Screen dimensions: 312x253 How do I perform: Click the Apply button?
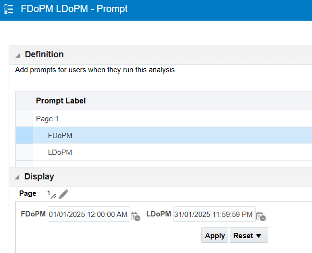(215, 235)
